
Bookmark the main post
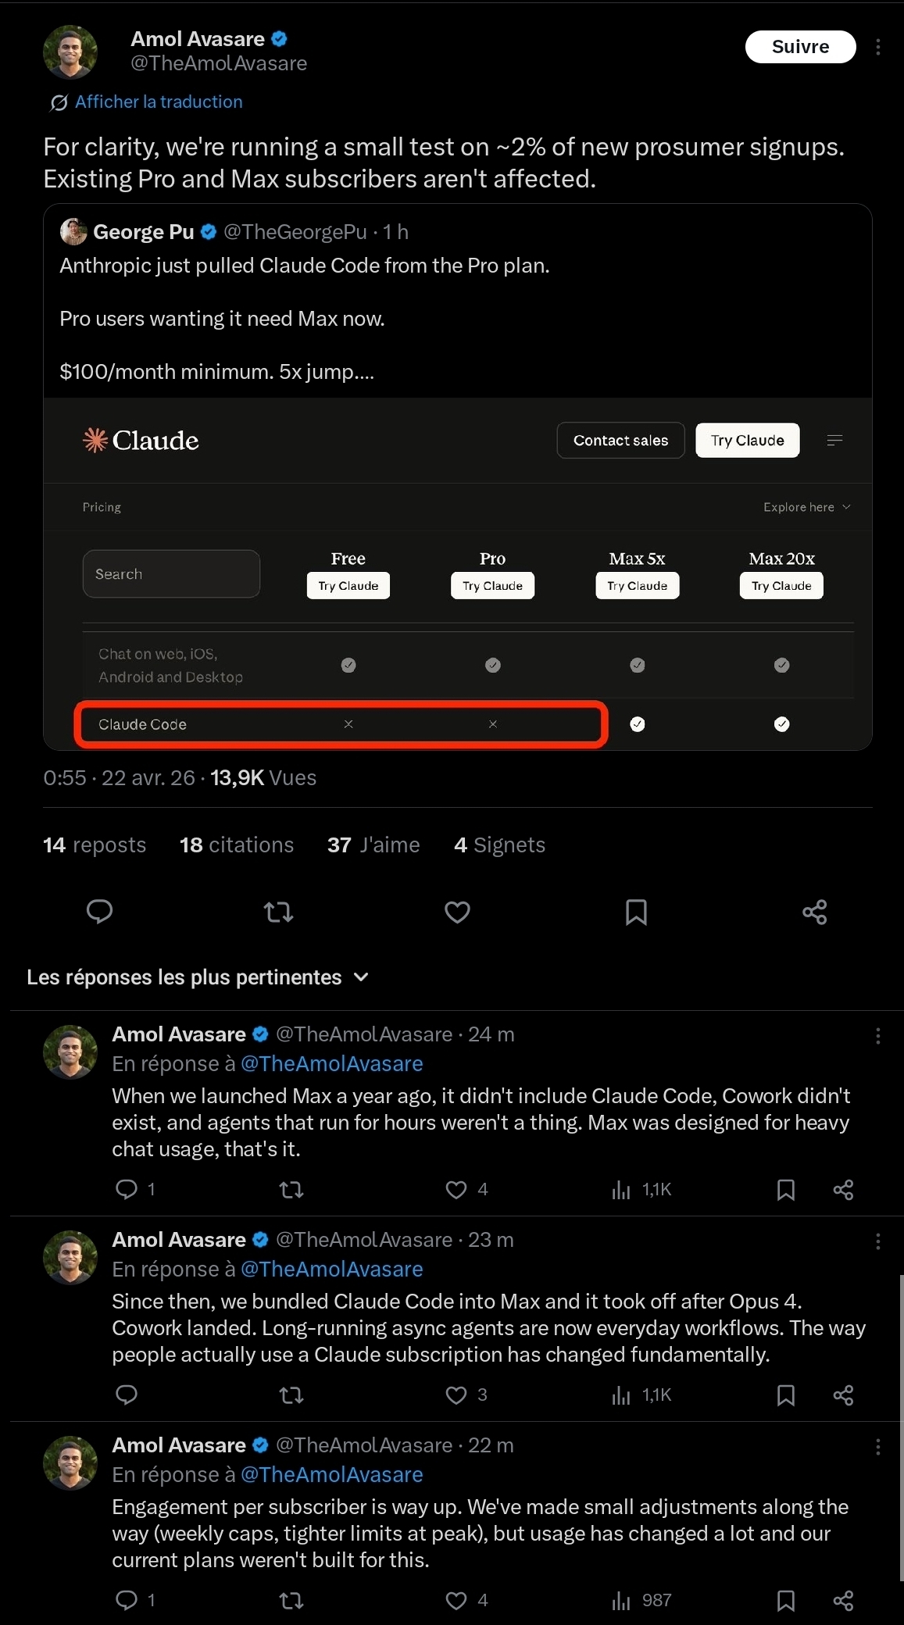point(636,912)
